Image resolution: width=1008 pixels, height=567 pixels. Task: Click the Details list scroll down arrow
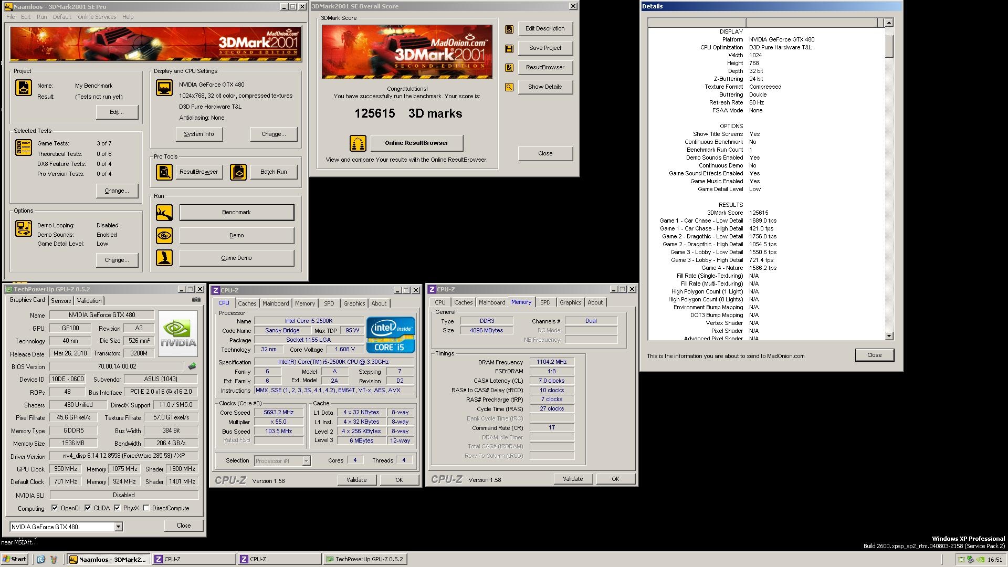pos(889,336)
